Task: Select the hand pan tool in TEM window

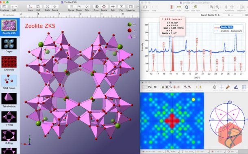Action: coord(163,87)
